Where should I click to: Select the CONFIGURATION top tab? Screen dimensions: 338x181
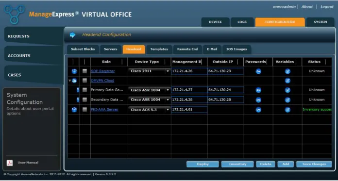[x=280, y=22]
